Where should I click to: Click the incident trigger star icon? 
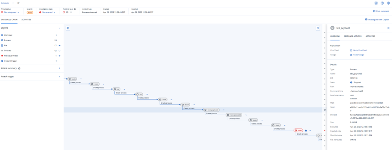(x=306, y=130)
